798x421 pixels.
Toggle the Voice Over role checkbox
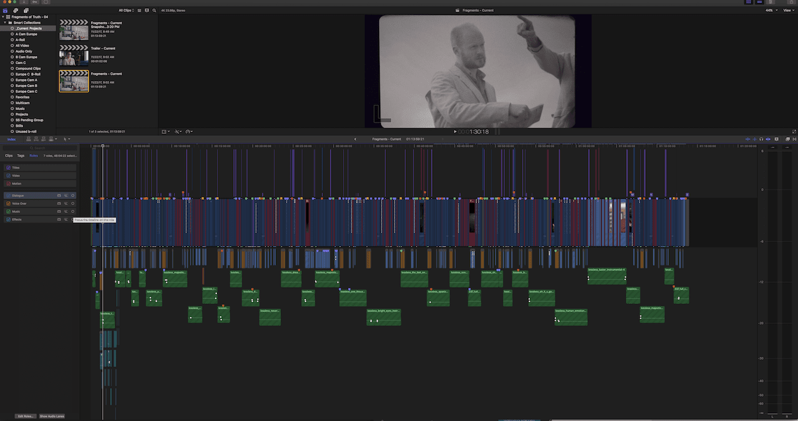(x=8, y=204)
